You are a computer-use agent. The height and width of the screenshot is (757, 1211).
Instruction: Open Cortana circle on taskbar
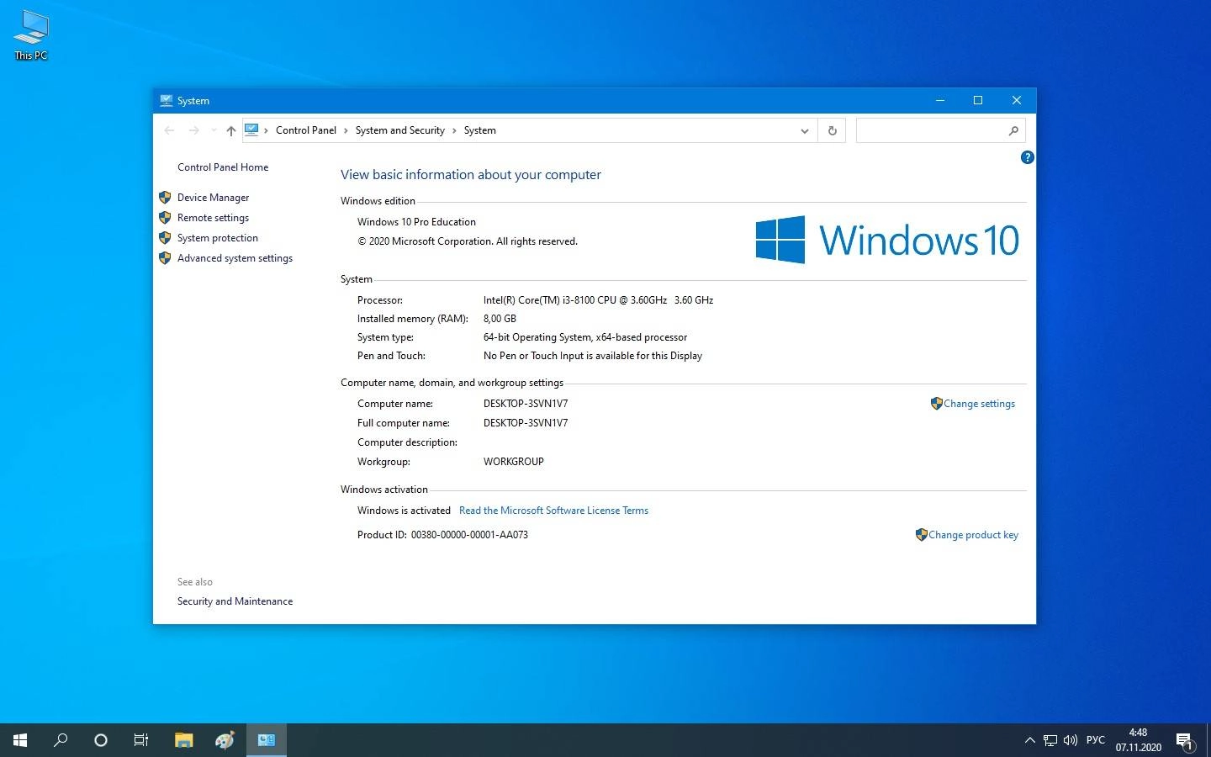(101, 740)
